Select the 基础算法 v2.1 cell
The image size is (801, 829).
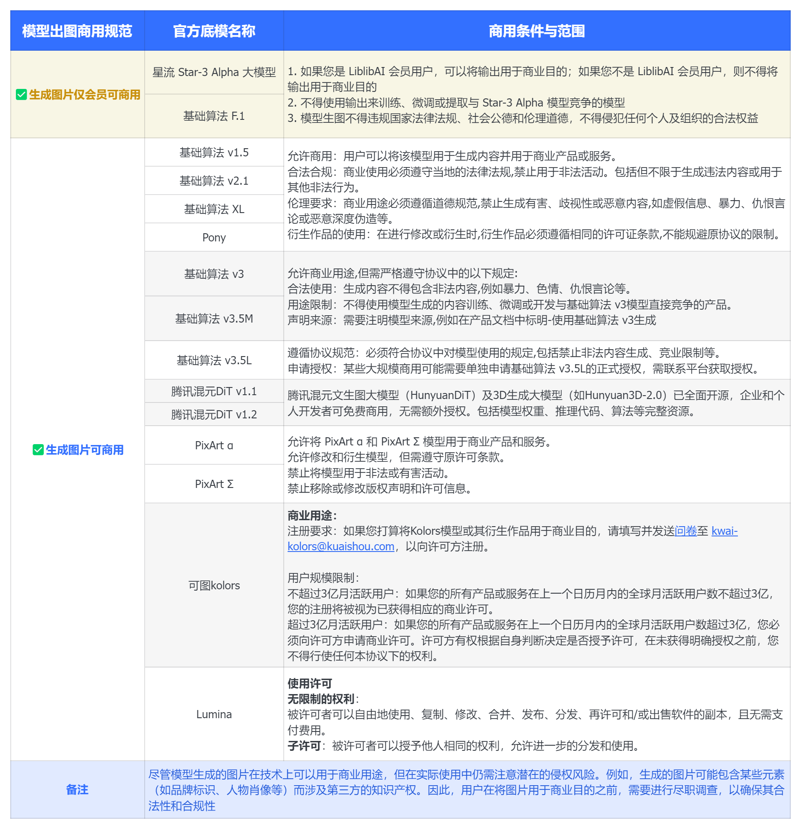214,181
